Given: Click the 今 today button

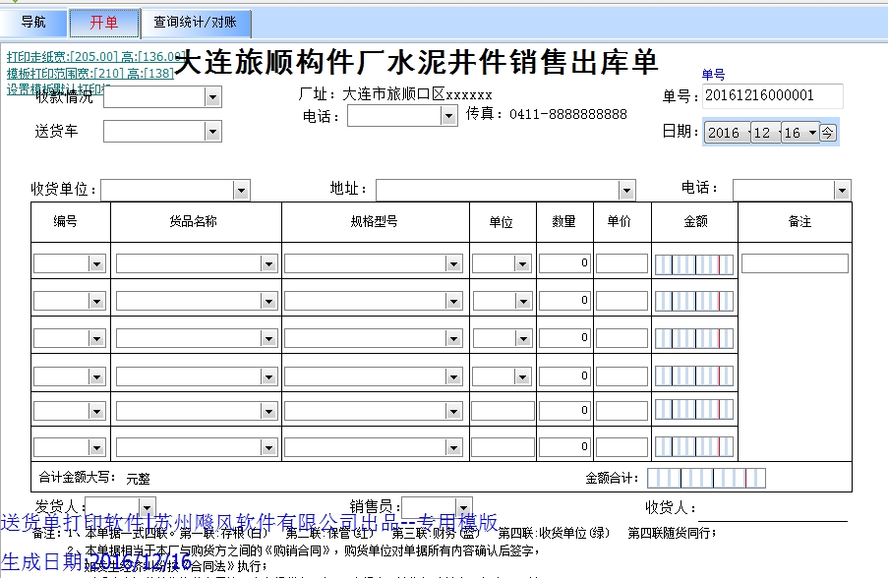Looking at the screenshot, I should click(827, 133).
